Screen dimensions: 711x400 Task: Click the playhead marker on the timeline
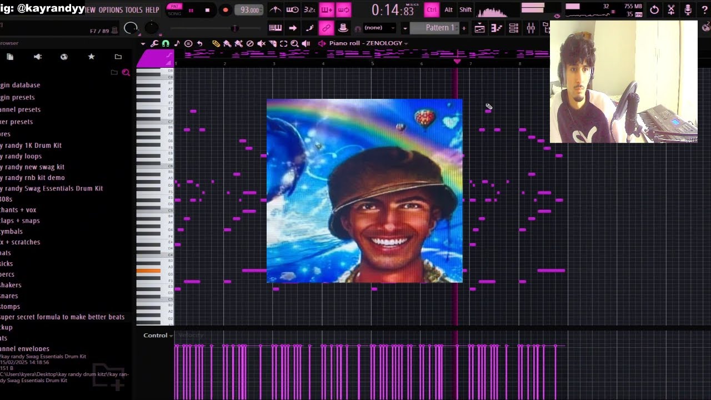point(457,62)
